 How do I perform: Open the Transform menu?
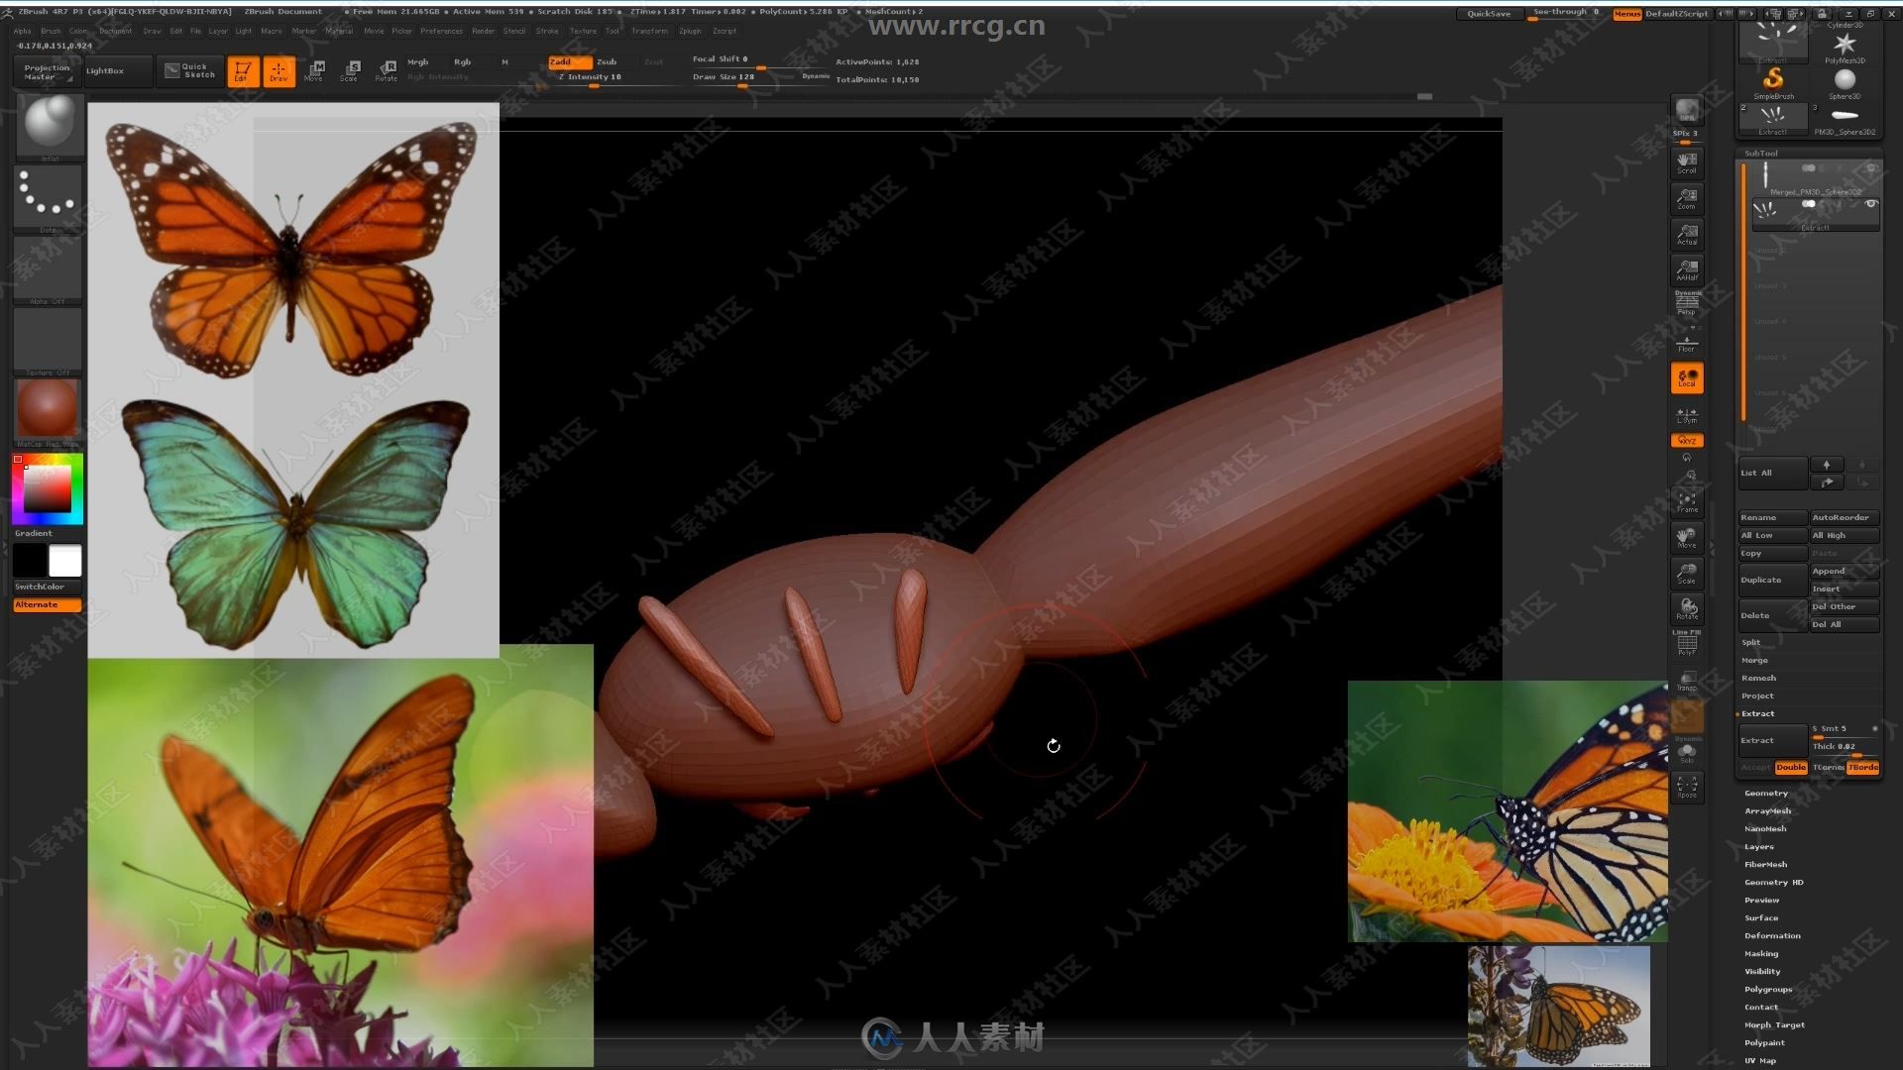pos(649,31)
